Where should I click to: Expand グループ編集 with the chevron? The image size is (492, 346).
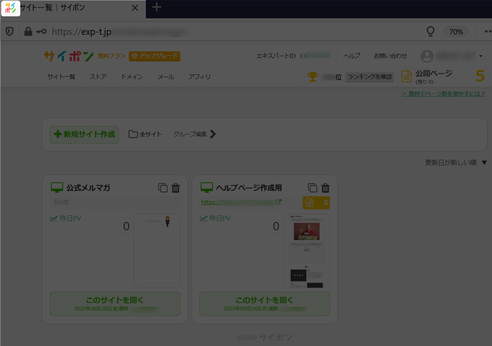(x=213, y=134)
